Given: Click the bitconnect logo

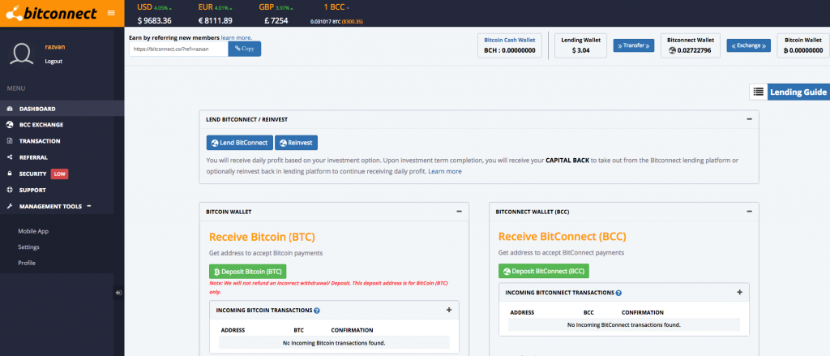Looking at the screenshot, I should click(51, 13).
